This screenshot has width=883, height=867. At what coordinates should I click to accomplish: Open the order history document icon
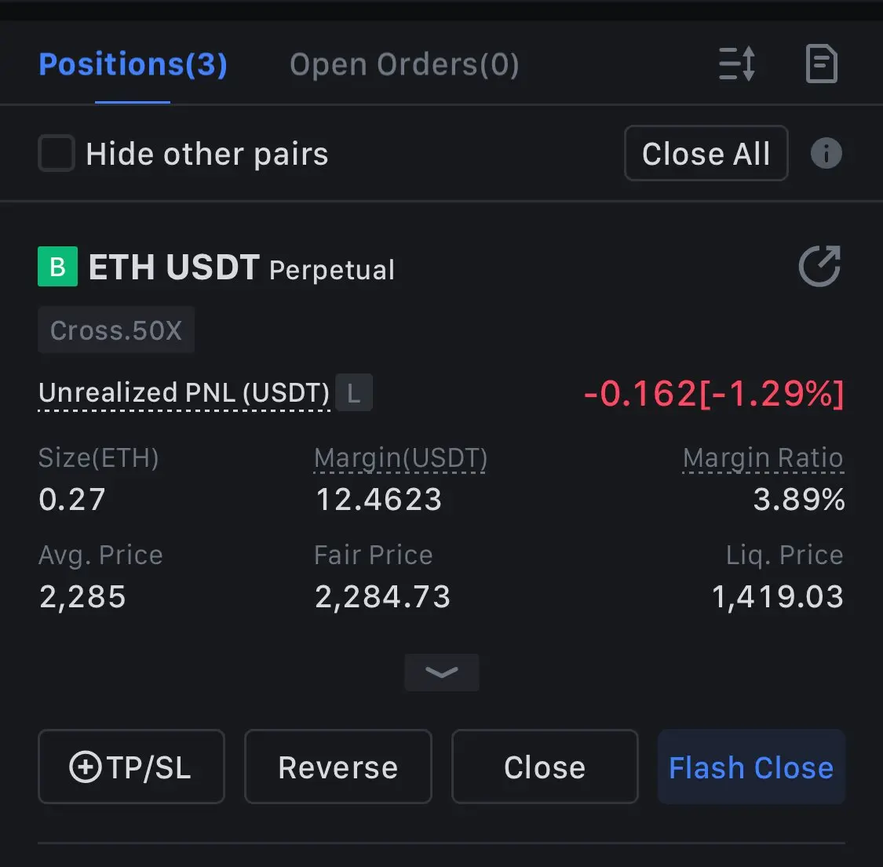point(822,64)
